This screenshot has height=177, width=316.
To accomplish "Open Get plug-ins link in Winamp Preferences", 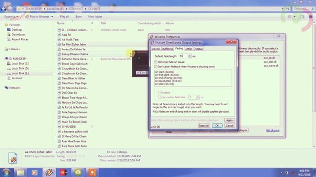I will (x=273, y=130).
